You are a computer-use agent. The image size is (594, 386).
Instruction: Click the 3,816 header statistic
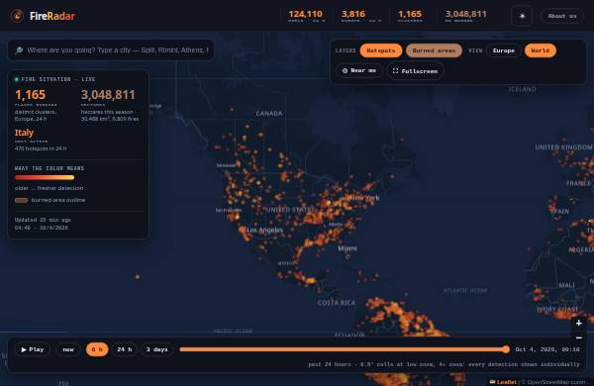point(353,14)
